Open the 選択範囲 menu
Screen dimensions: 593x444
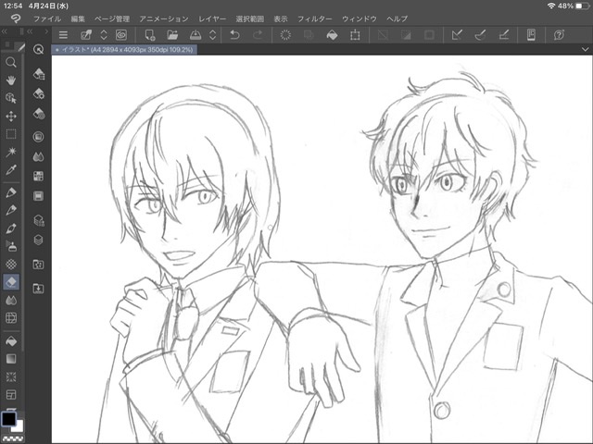(x=249, y=18)
